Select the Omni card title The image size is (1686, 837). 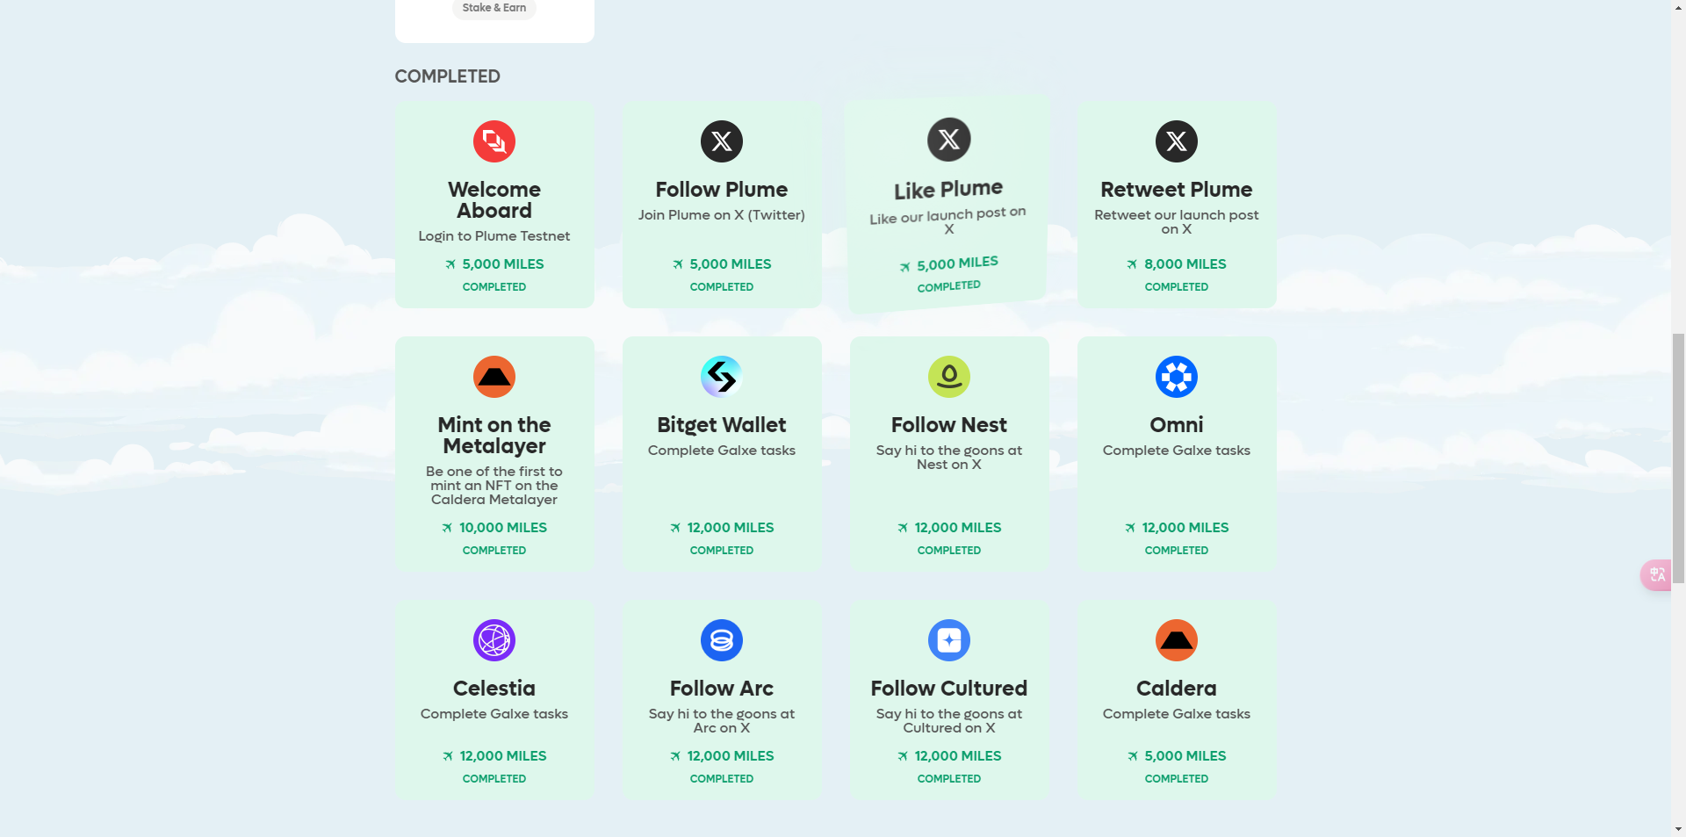click(1177, 425)
